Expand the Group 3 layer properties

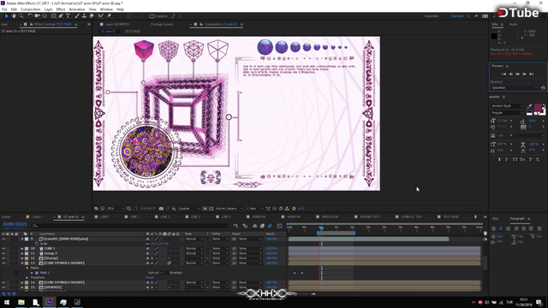(x=22, y=253)
